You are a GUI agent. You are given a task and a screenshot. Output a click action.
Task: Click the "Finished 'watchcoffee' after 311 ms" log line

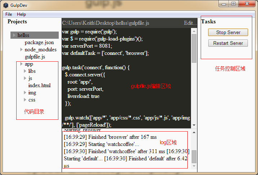pos(114,151)
